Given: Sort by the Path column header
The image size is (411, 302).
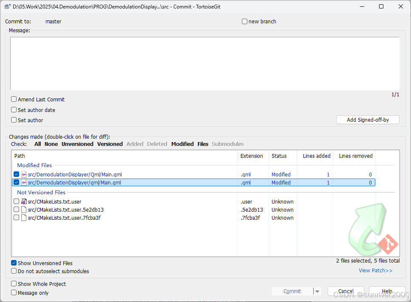Looking at the screenshot, I should click(x=125, y=156).
